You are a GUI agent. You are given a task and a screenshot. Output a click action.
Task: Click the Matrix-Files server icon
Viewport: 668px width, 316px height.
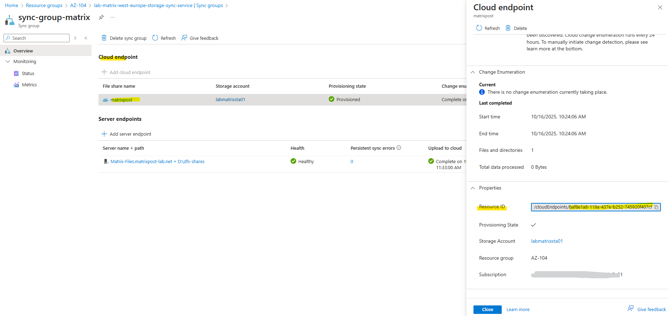(x=106, y=161)
